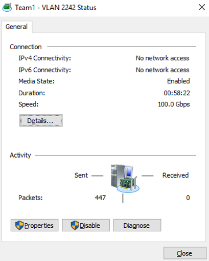The image size is (209, 261).
Task: Select the General tab
Action: coord(16,27)
